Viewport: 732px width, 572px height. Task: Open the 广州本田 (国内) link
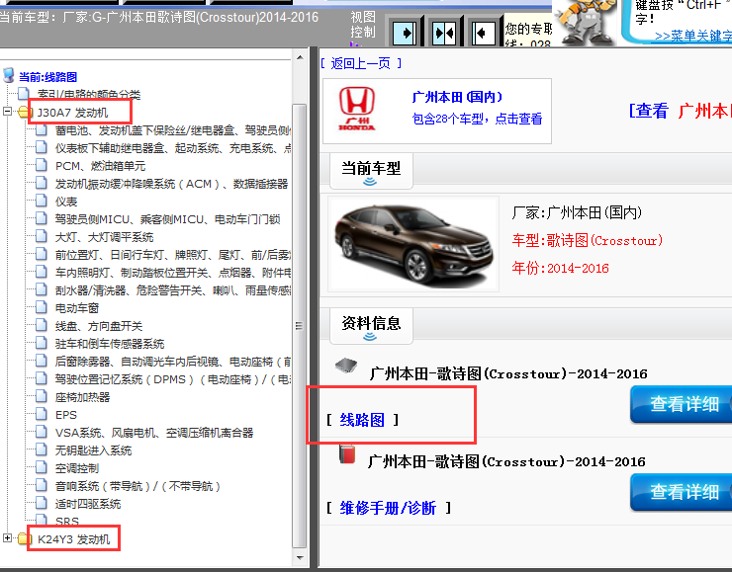tap(457, 97)
